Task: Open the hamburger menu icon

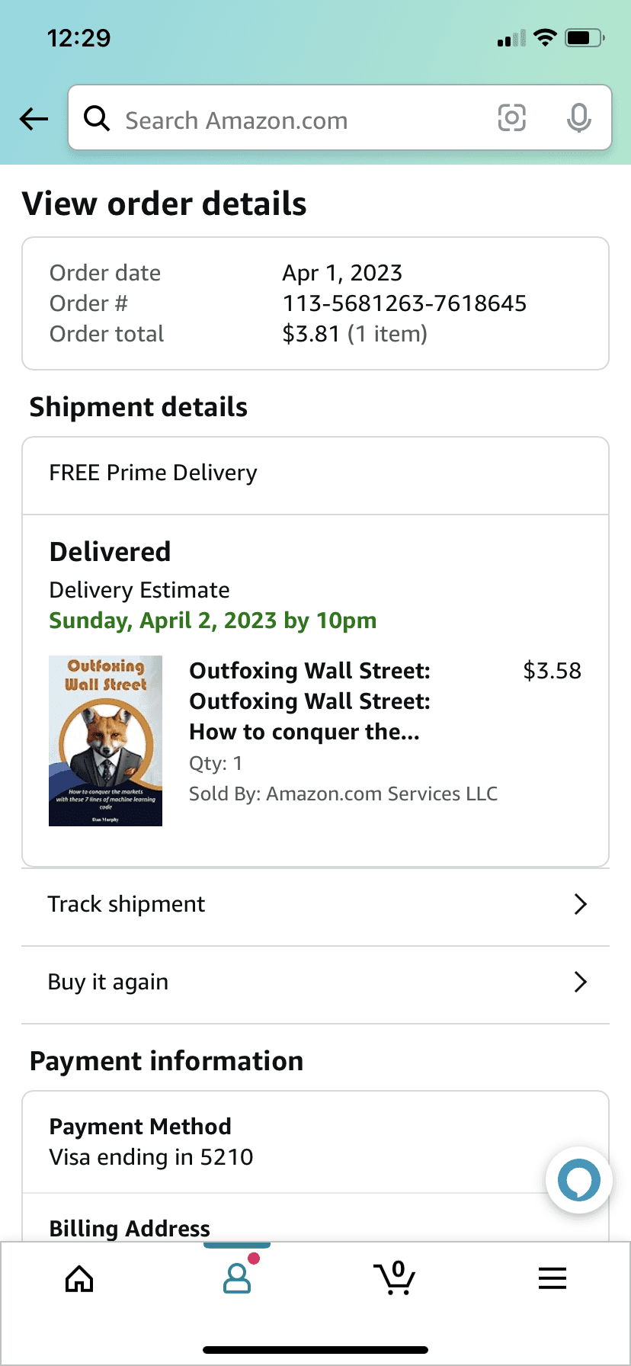Action: pyautogui.click(x=552, y=1278)
